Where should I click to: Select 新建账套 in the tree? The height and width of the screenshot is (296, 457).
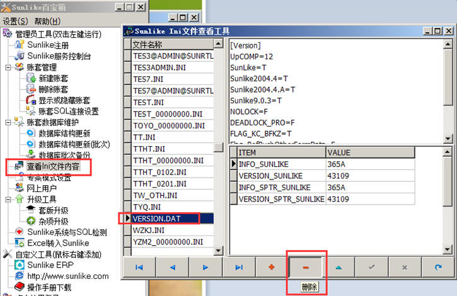[54, 78]
